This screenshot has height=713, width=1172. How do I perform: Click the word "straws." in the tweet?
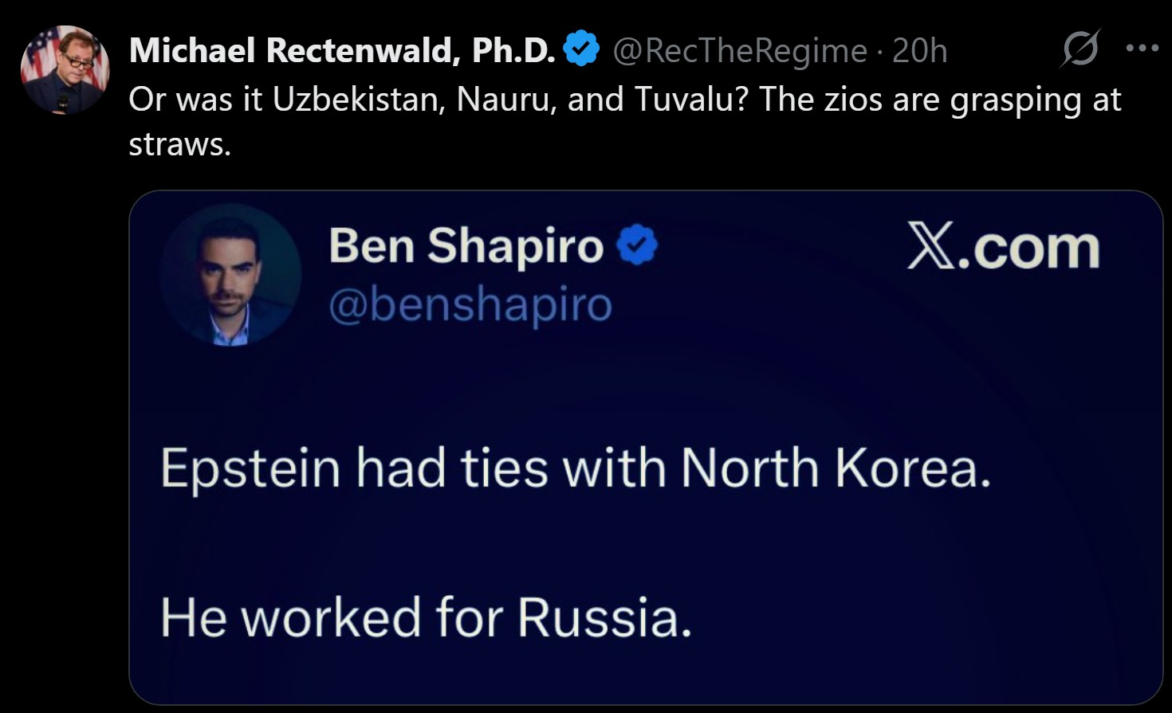click(179, 144)
